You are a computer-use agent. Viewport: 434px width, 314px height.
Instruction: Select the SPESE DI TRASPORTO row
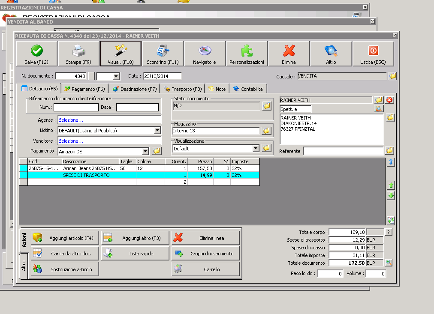tap(90, 175)
